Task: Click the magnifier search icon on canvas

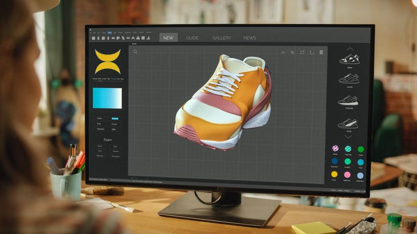Action: [136, 52]
